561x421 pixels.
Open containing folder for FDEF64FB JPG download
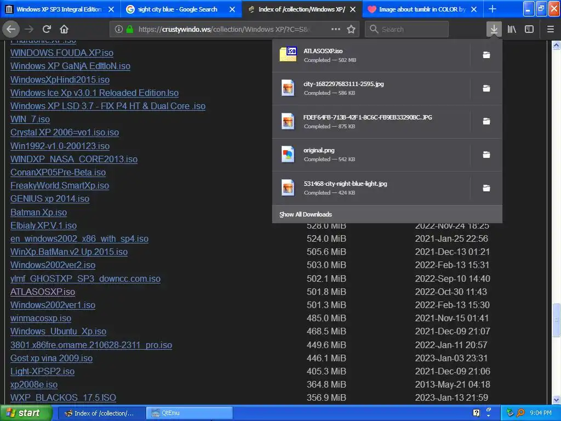coord(486,121)
